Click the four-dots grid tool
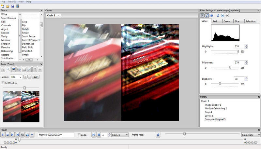Screen dimensions: 261x149 click(35, 69)
